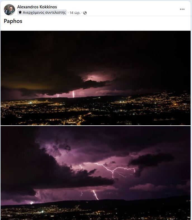Click the city lights in the second photo

point(96,212)
